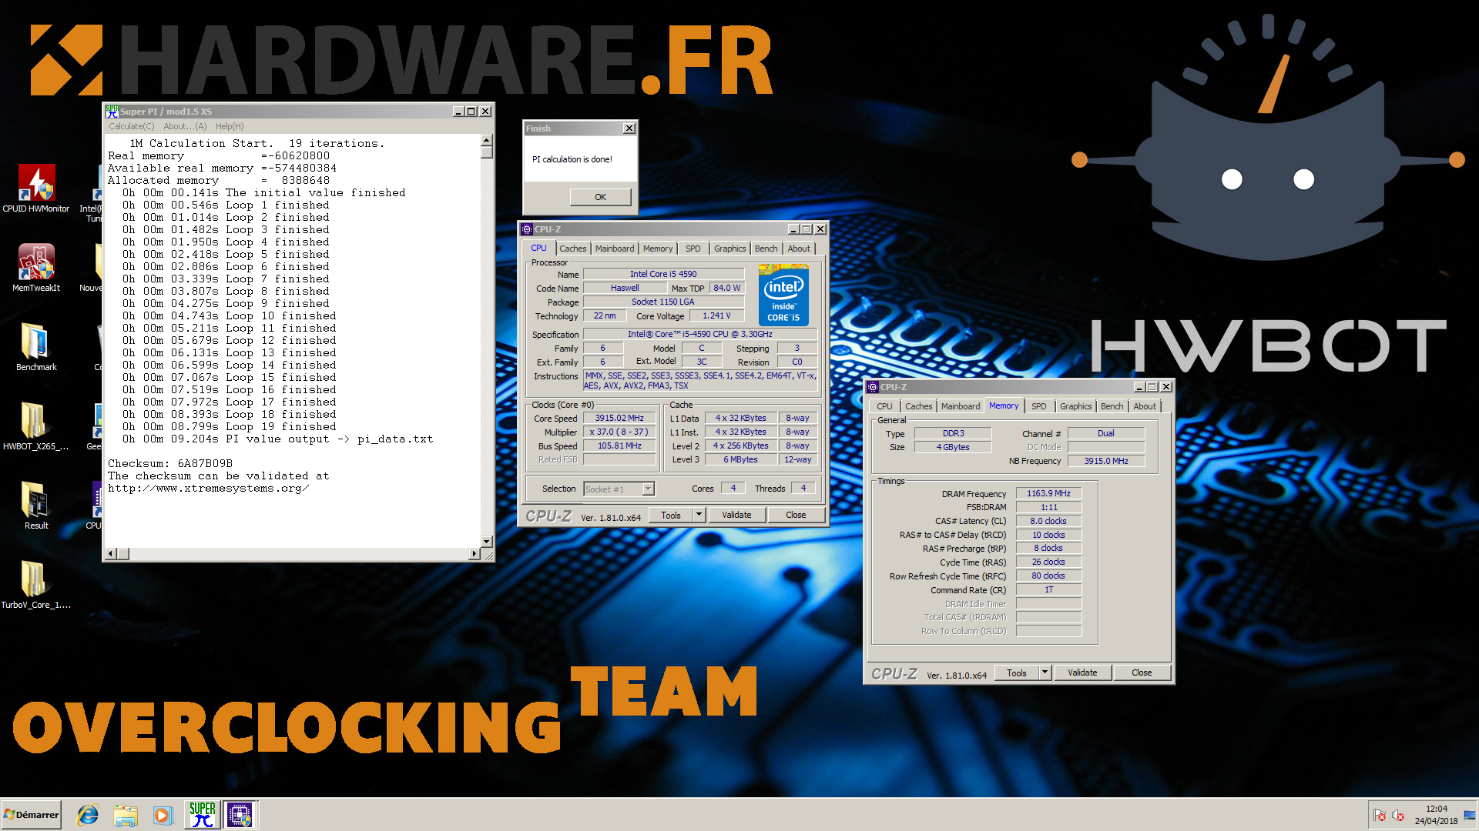Click Validate in first CPU-Z window
1479x831 pixels.
[x=736, y=516]
